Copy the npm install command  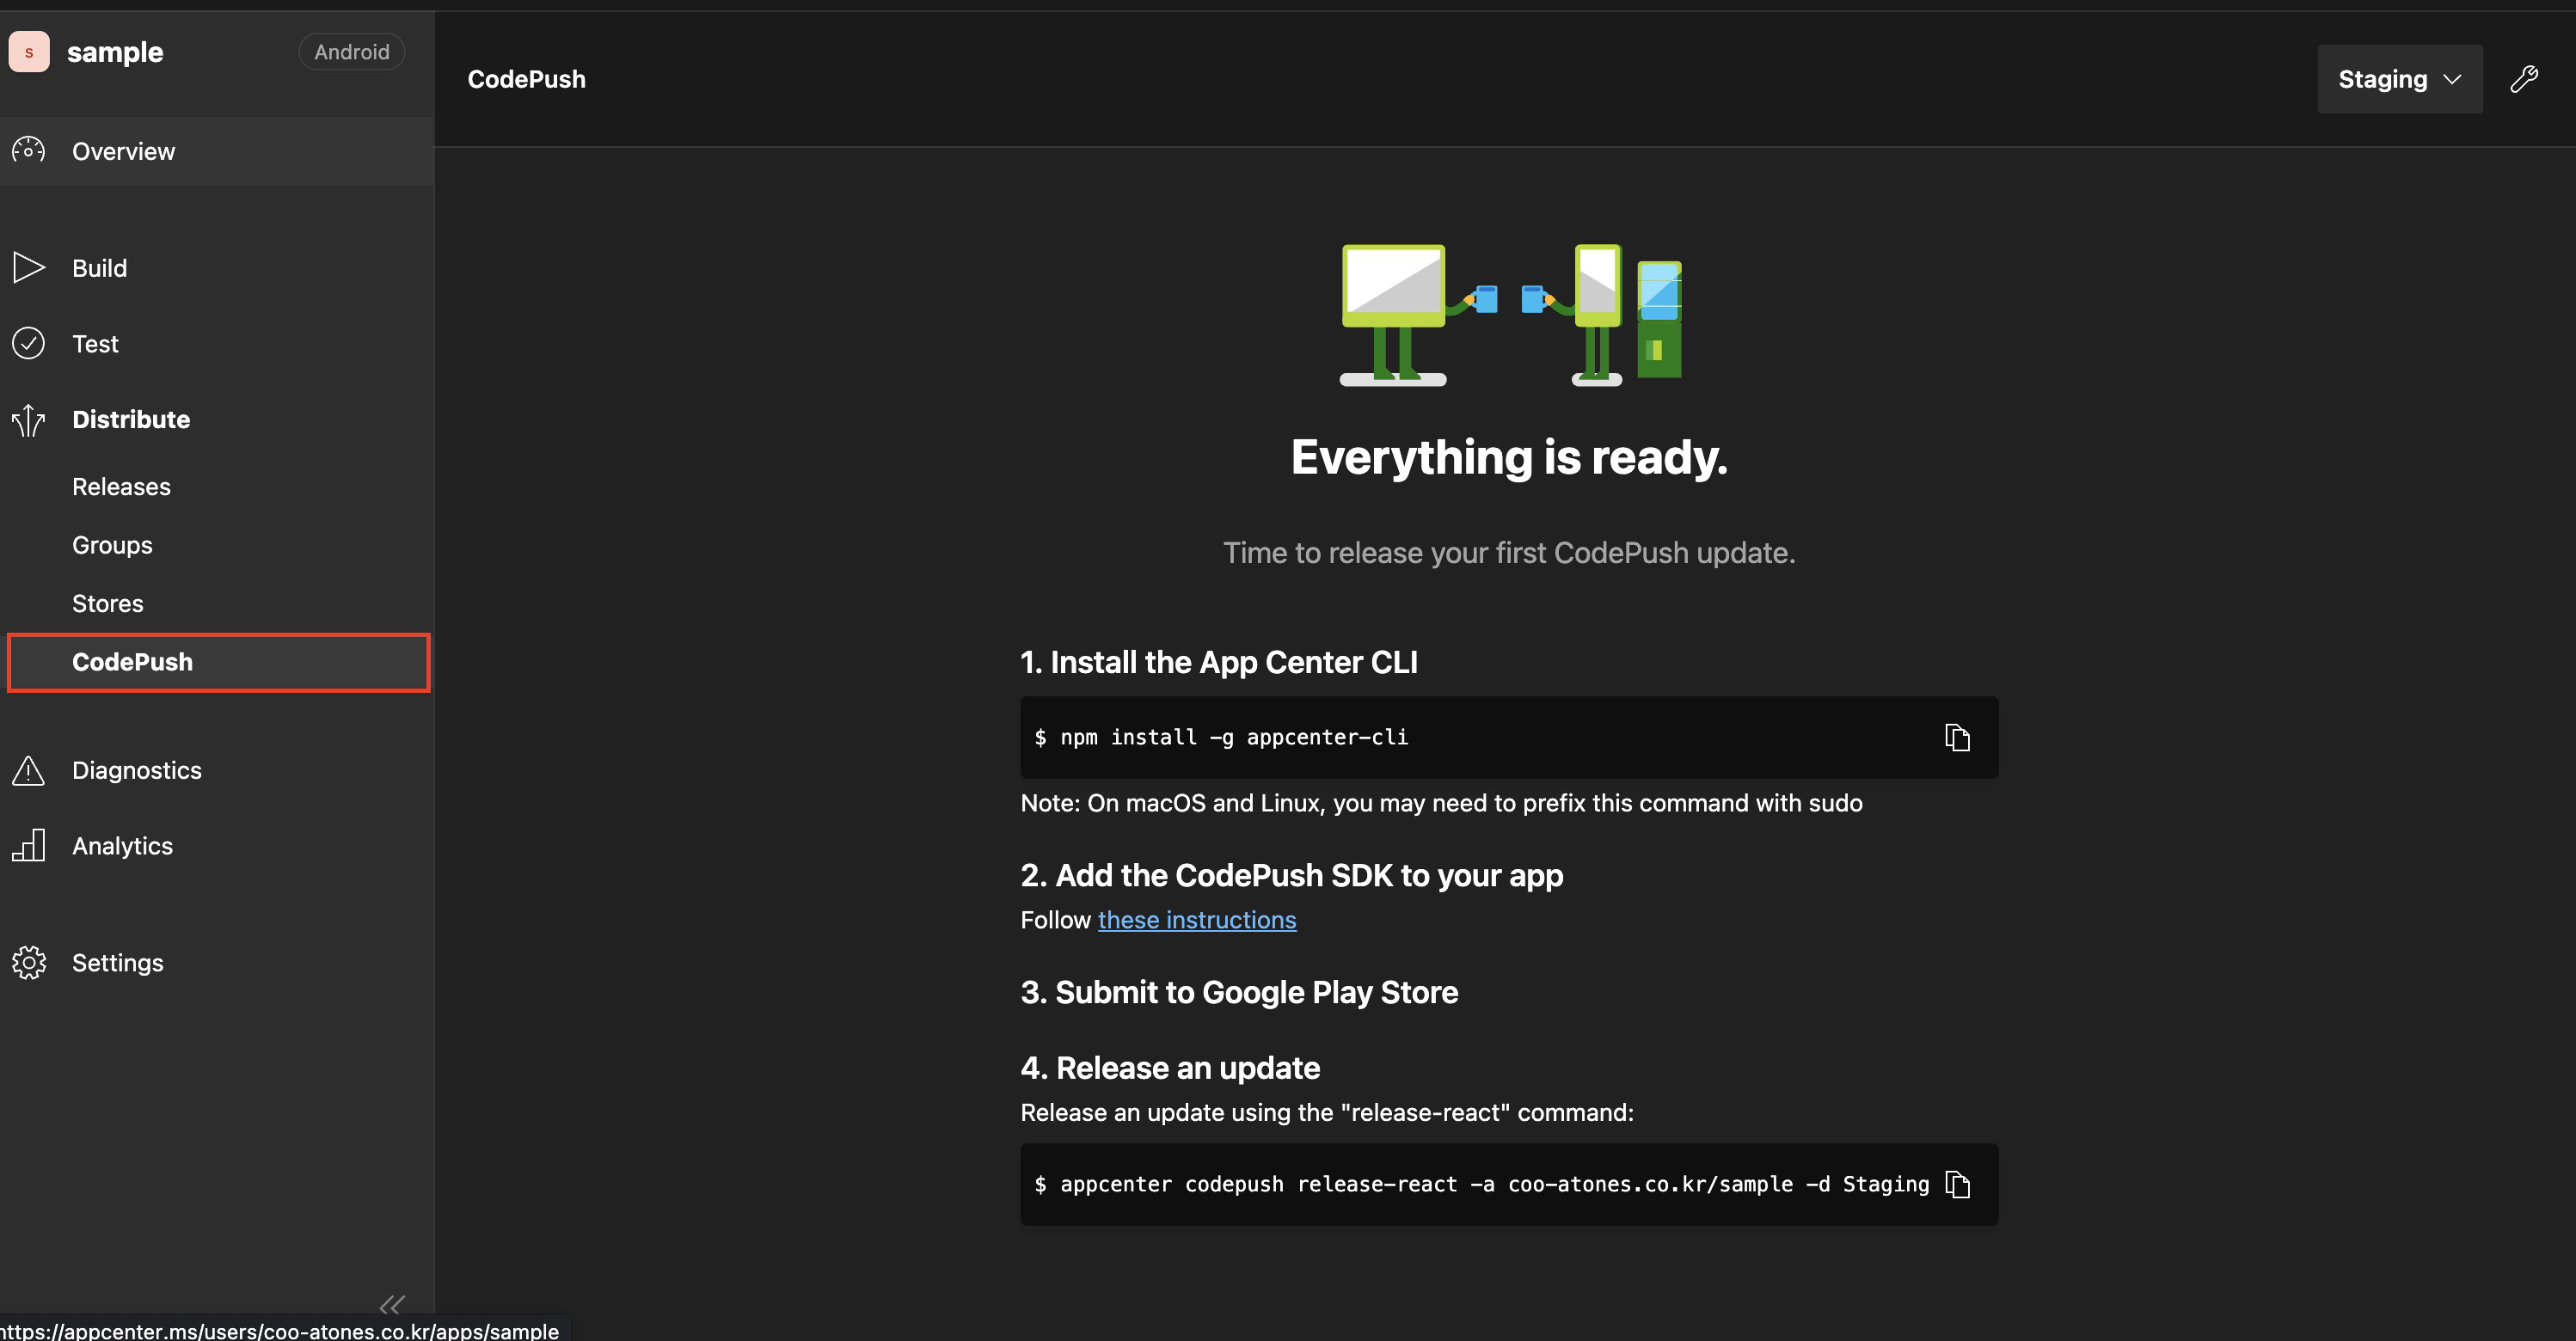(1957, 737)
